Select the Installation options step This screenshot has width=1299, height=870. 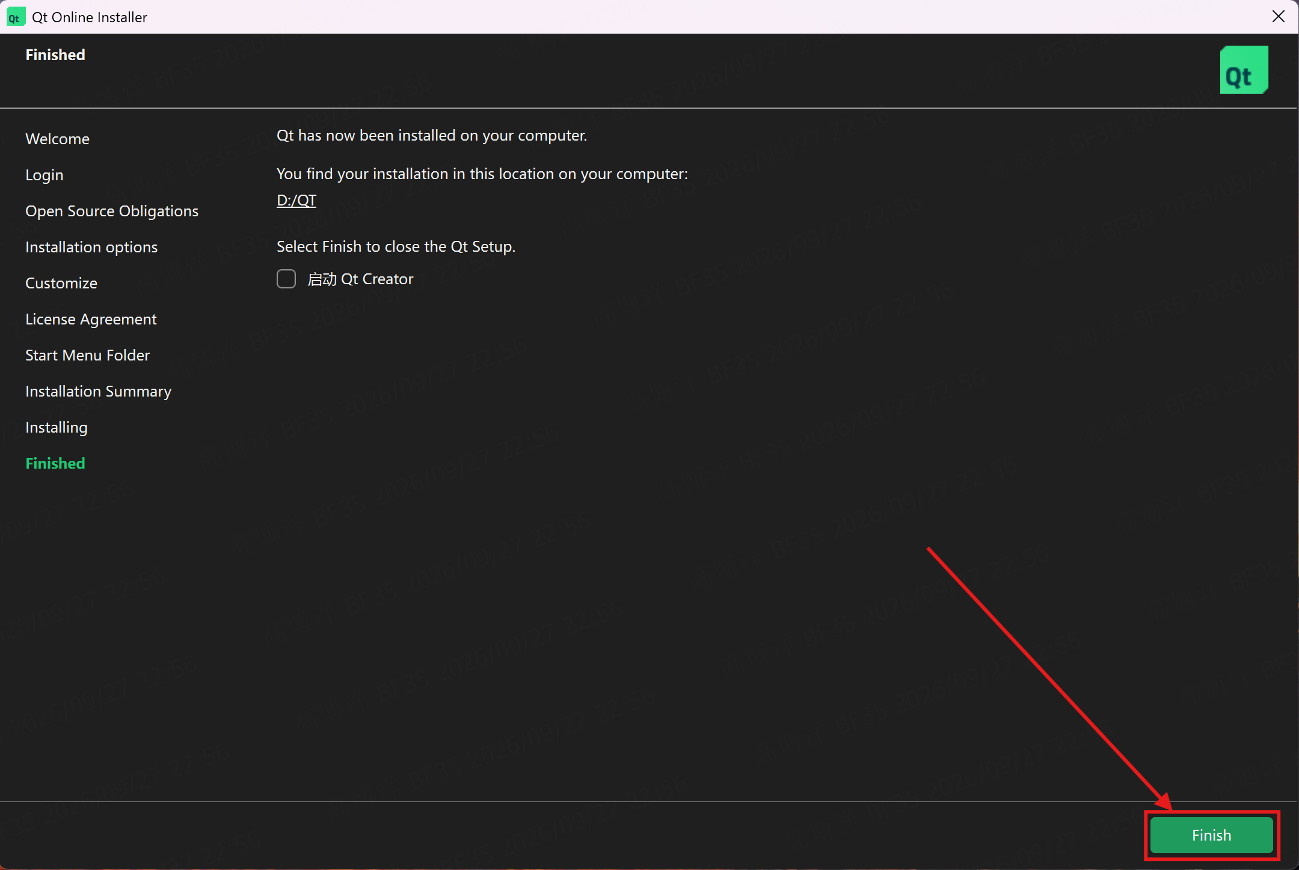point(91,247)
